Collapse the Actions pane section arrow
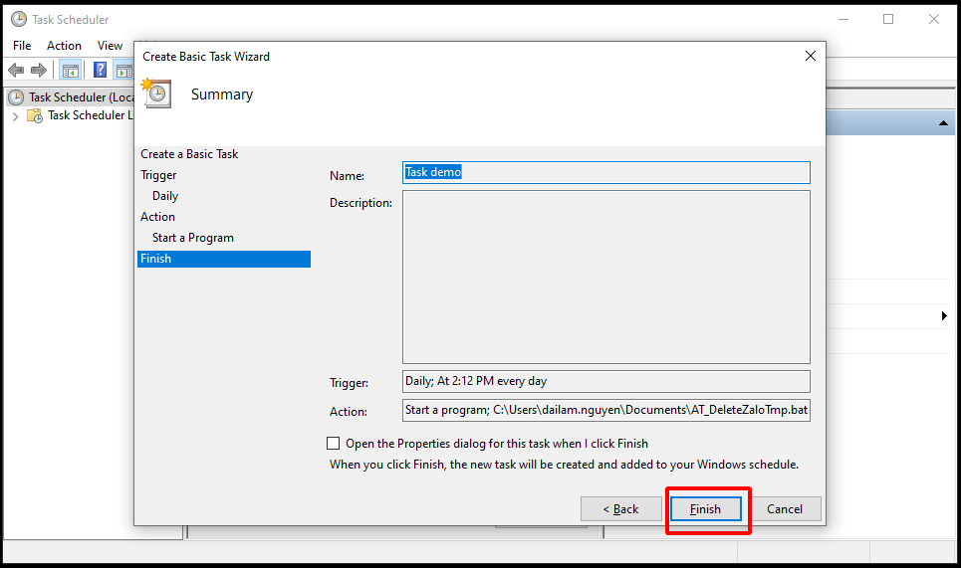961x568 pixels. click(x=942, y=122)
